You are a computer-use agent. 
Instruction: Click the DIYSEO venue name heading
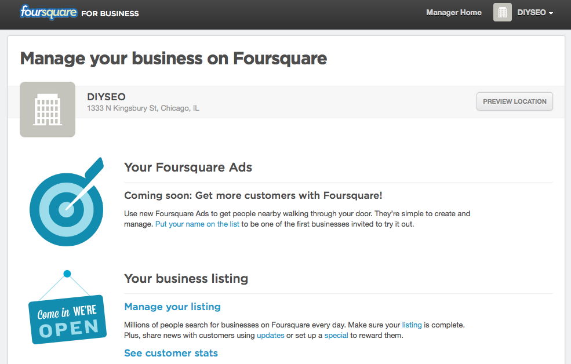pyautogui.click(x=106, y=97)
